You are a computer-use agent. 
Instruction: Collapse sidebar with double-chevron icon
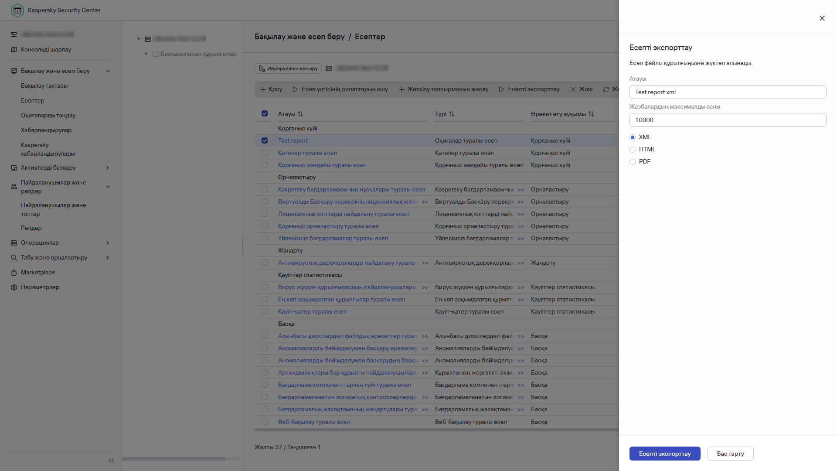[111, 461]
